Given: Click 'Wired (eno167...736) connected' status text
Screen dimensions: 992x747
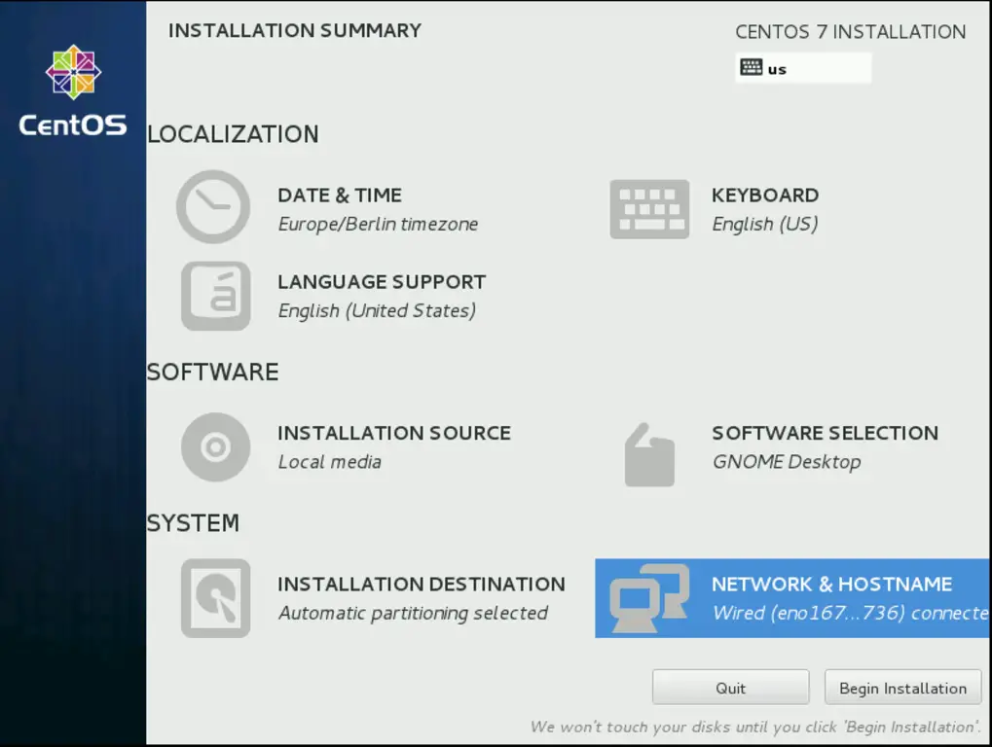Looking at the screenshot, I should 852,613.
